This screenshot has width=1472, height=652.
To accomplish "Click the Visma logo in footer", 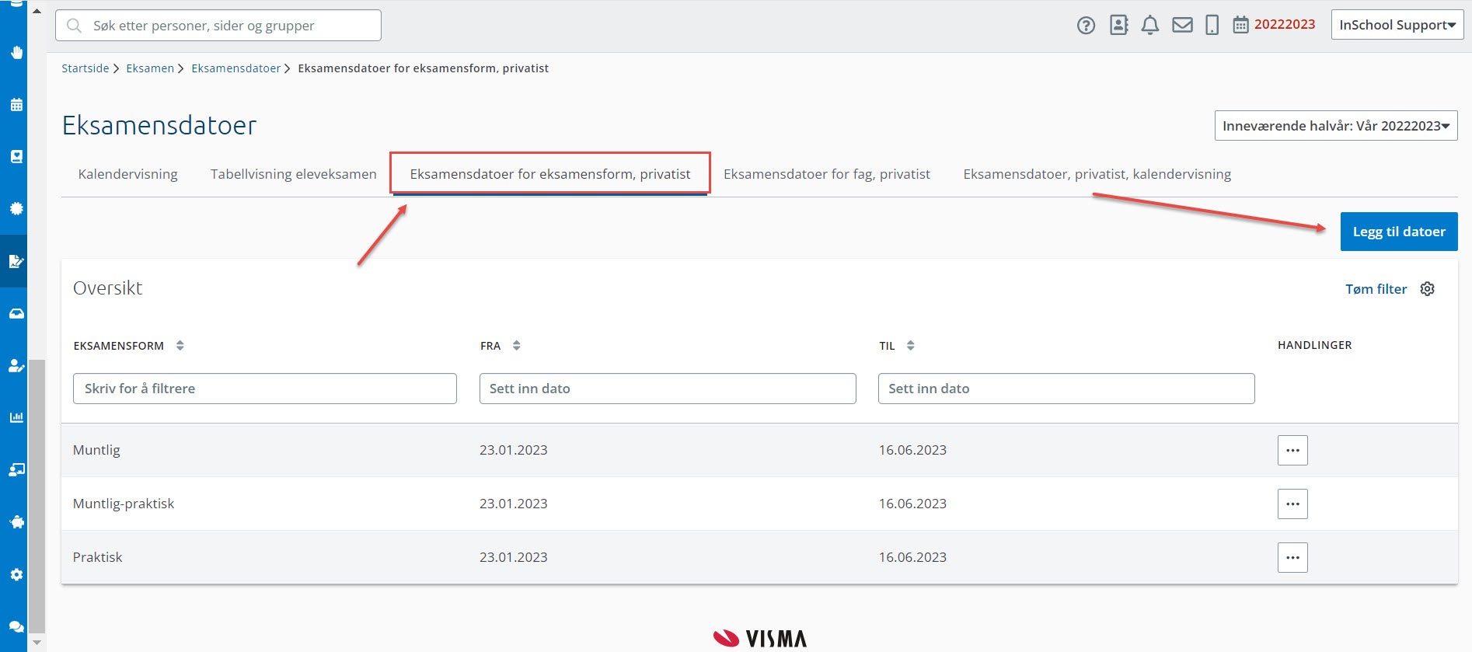I will pos(759,638).
